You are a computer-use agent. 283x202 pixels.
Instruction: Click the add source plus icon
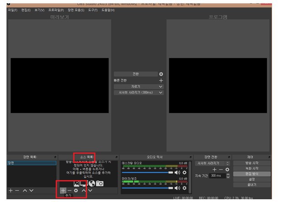tap(63, 190)
